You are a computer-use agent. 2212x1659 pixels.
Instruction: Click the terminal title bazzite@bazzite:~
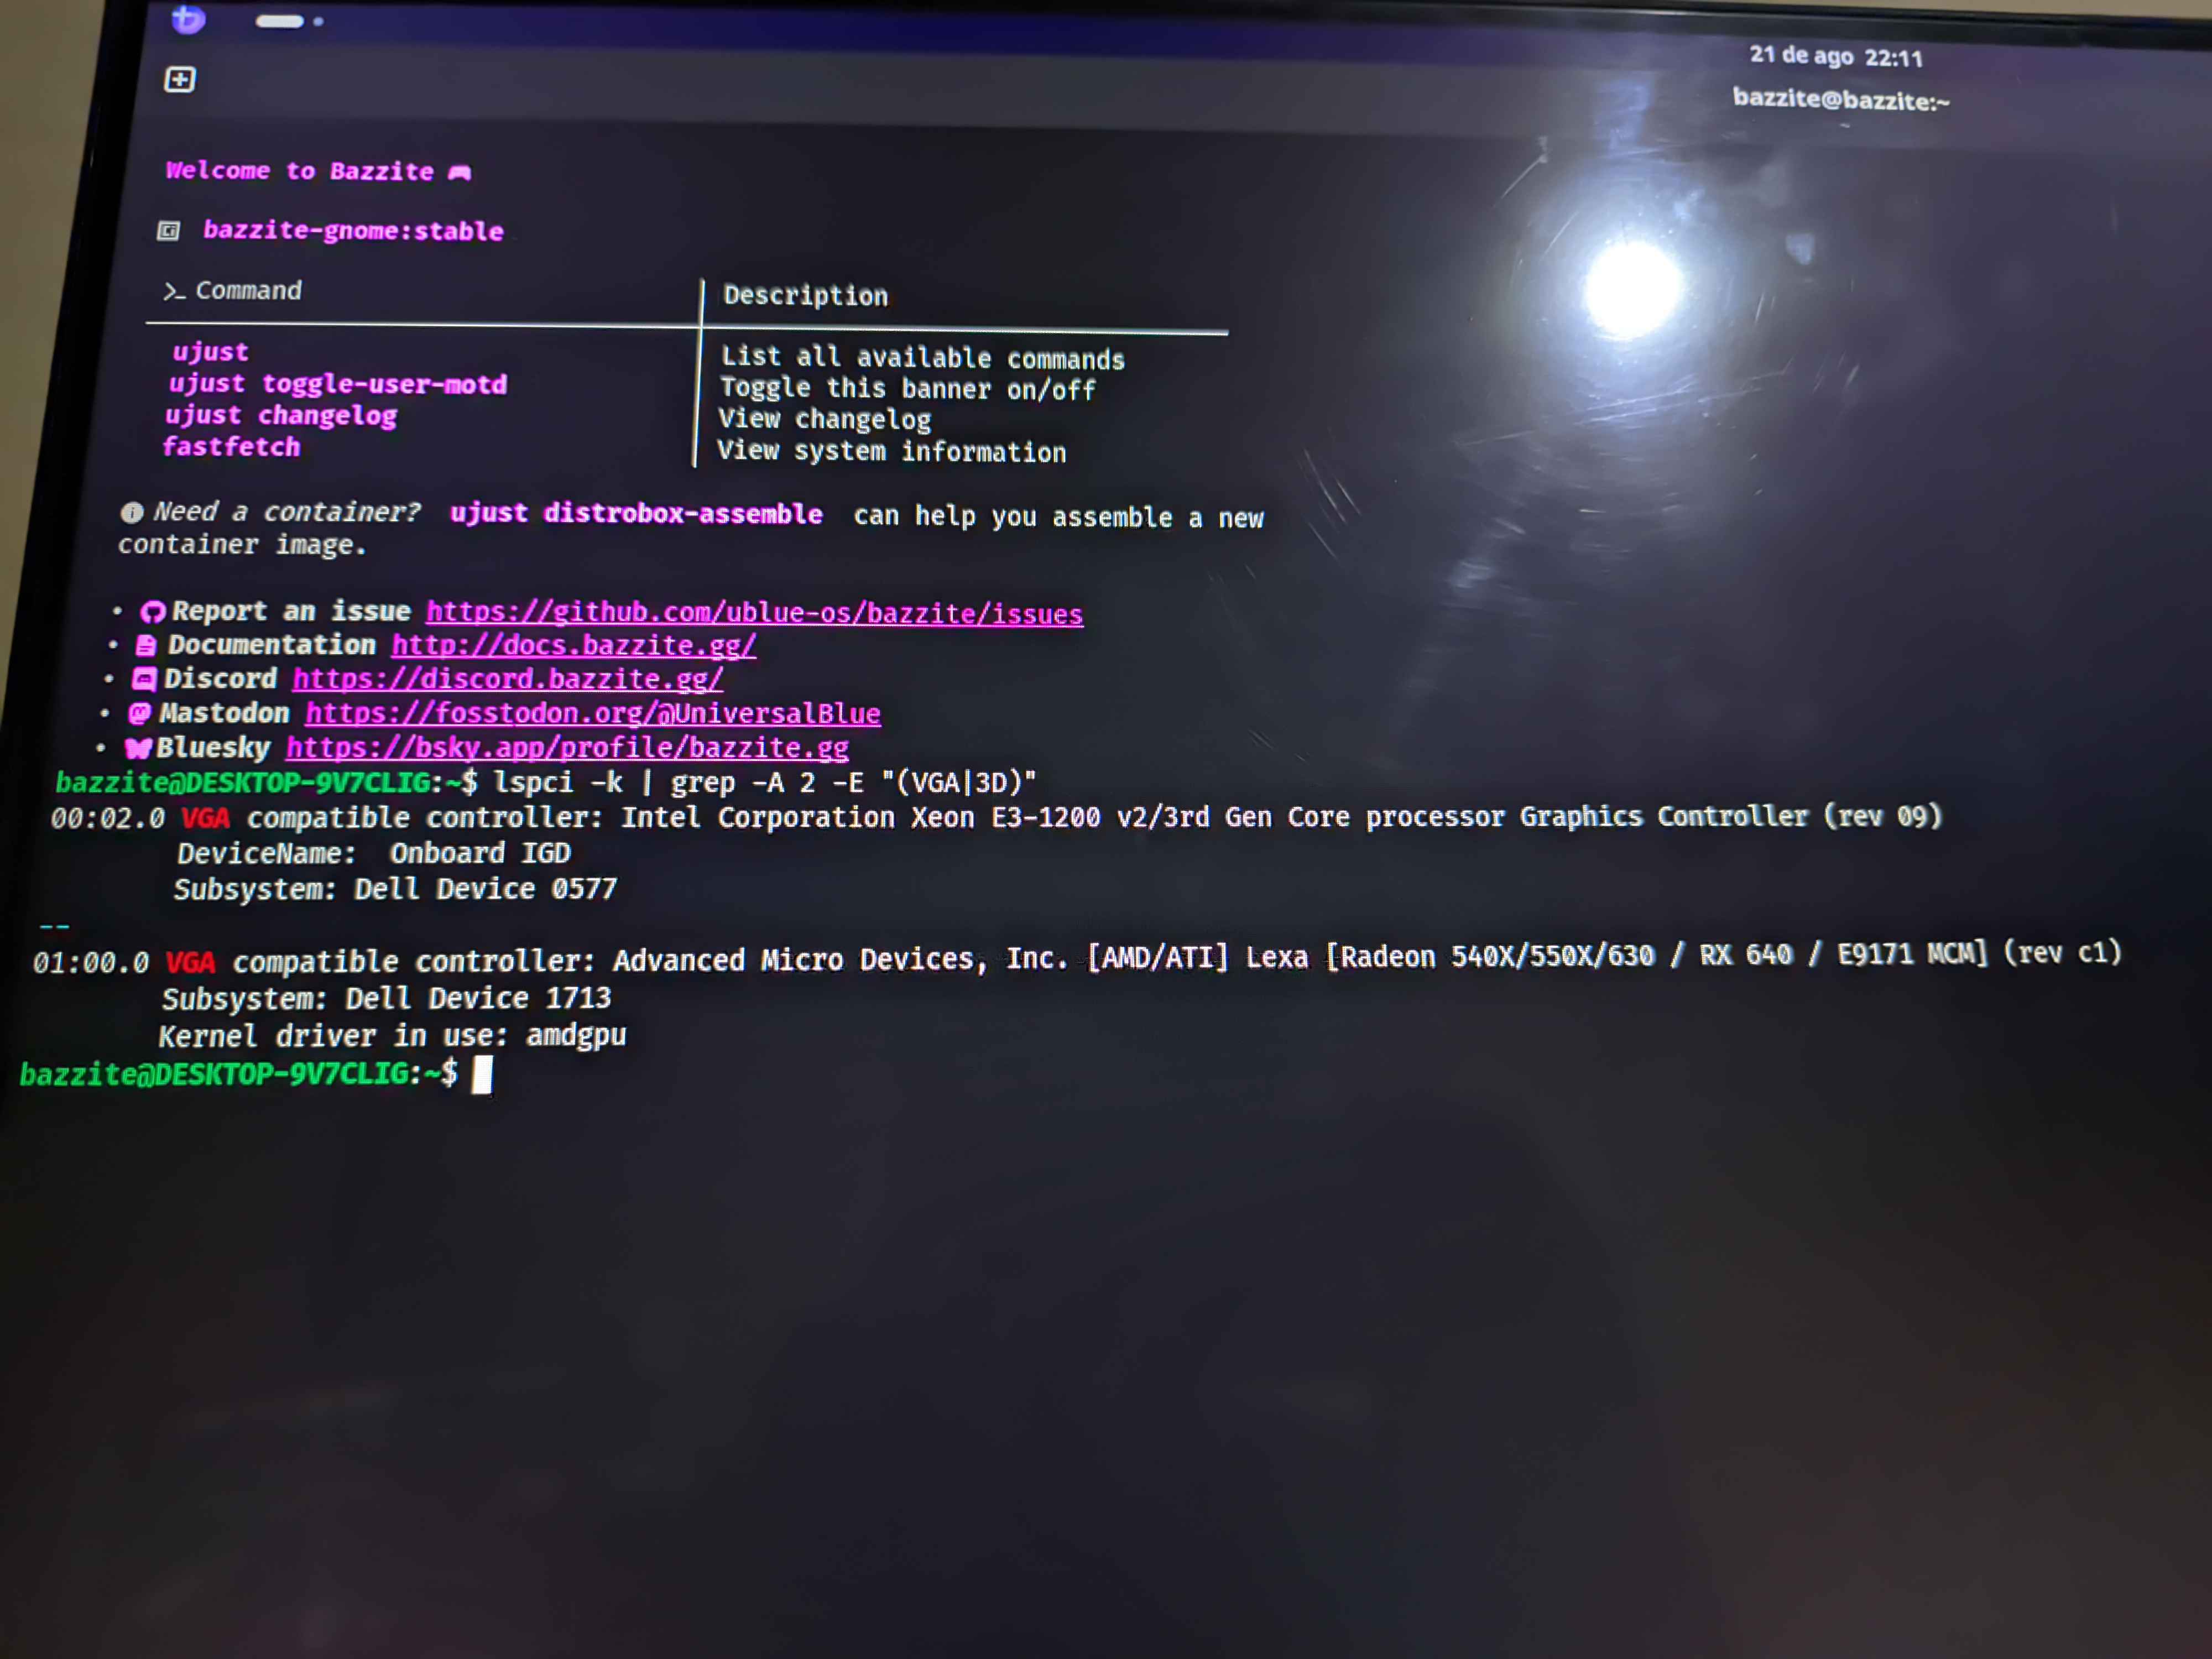click(x=1841, y=99)
